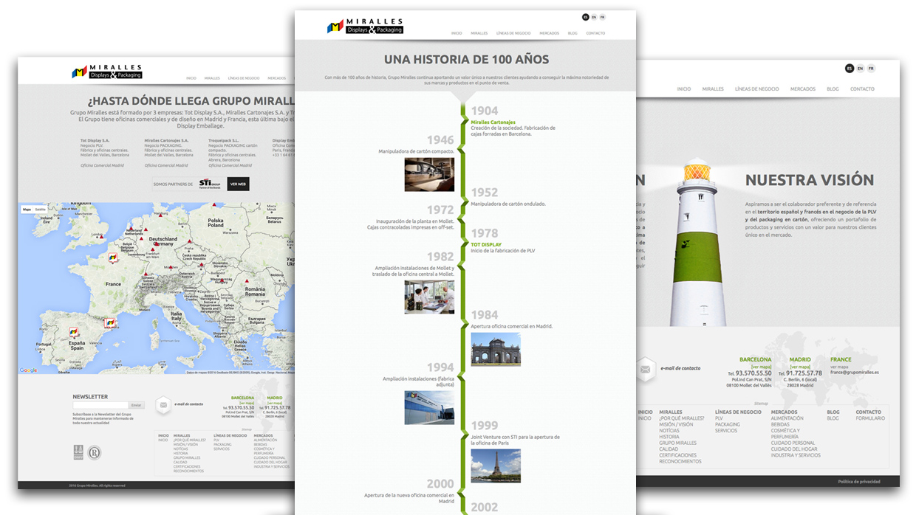Switch to EN language on the right page

click(x=860, y=69)
